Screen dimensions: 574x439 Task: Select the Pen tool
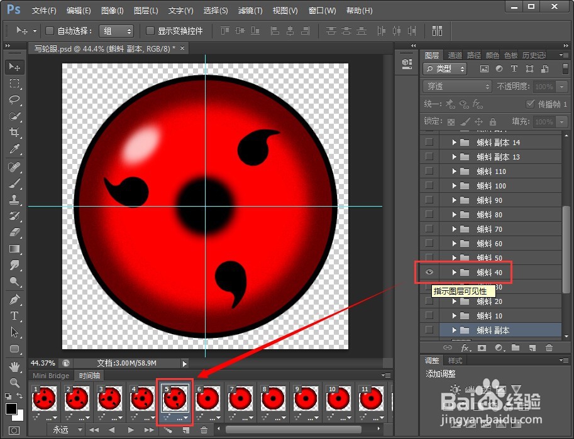(x=14, y=300)
